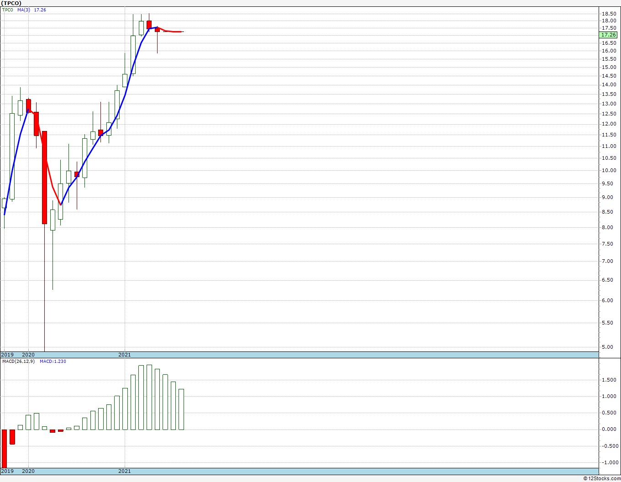Select the TPCO legend label in price chart
Viewport: 621px width, 482px height.
point(7,10)
